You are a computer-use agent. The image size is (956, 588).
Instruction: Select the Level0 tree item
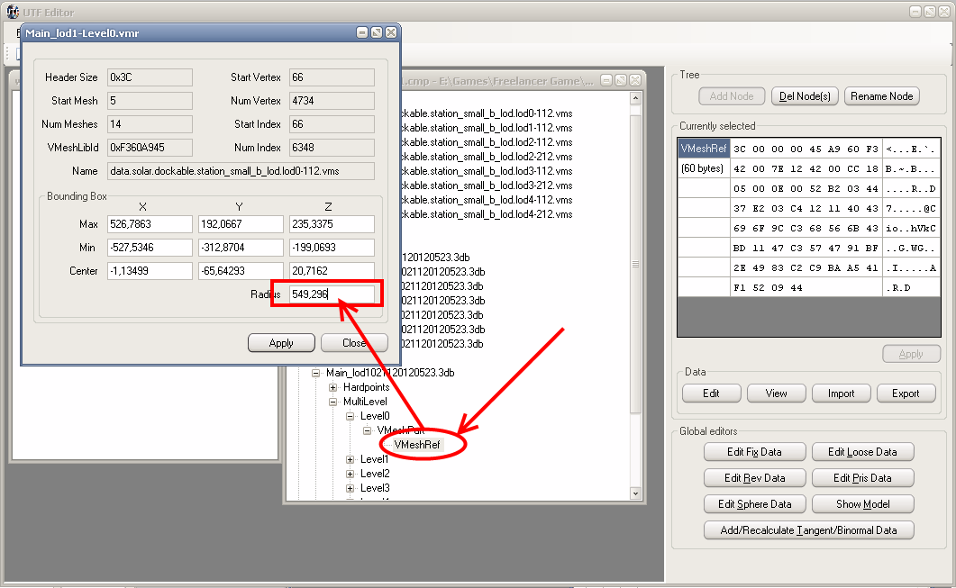374,416
